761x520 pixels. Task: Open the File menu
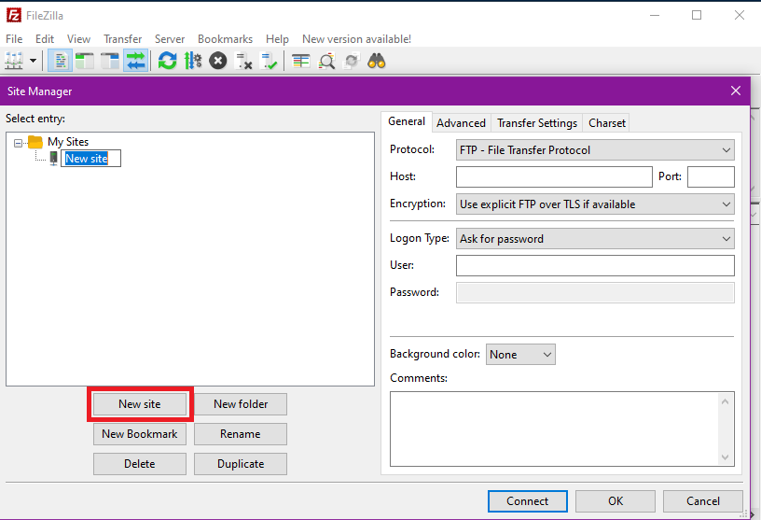tap(14, 39)
